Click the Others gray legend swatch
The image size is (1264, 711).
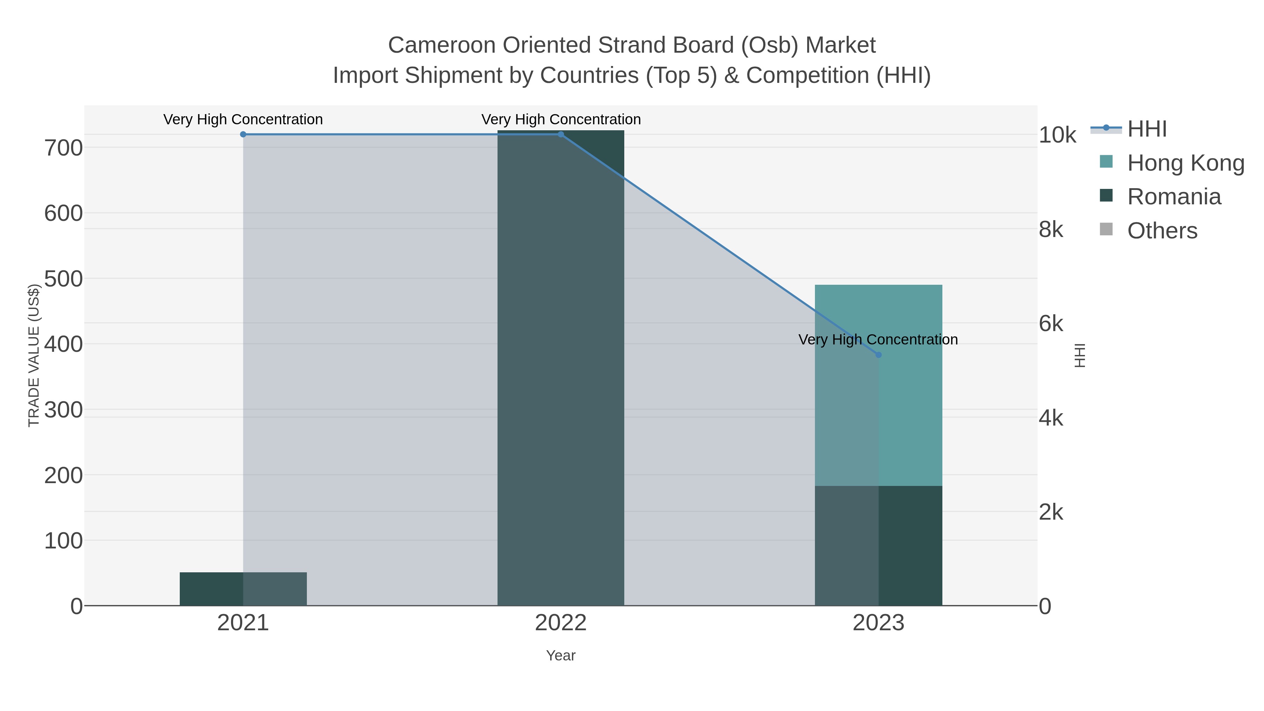tap(1106, 229)
